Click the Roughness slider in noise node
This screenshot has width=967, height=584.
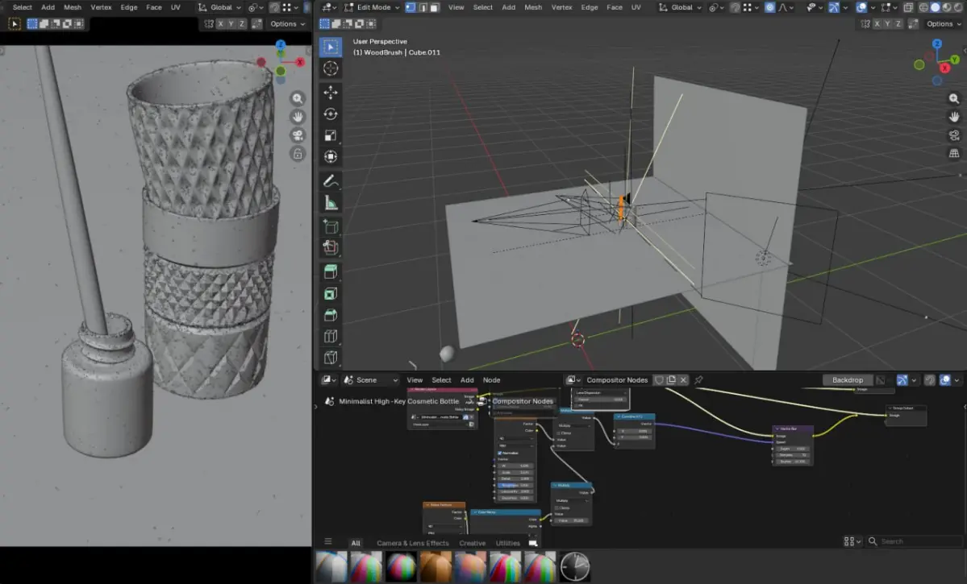tap(515, 486)
